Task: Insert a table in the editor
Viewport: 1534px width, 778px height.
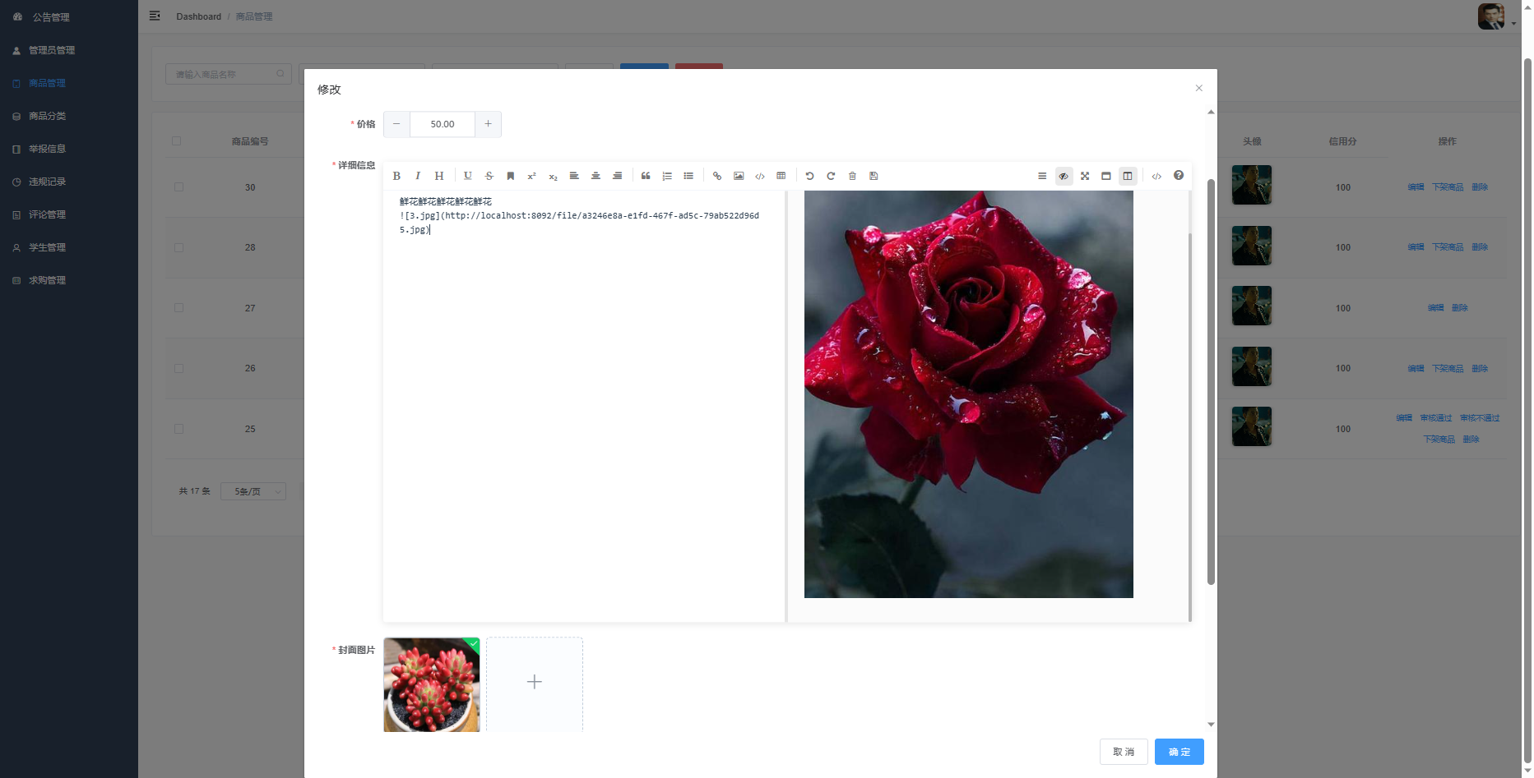Action: [781, 176]
